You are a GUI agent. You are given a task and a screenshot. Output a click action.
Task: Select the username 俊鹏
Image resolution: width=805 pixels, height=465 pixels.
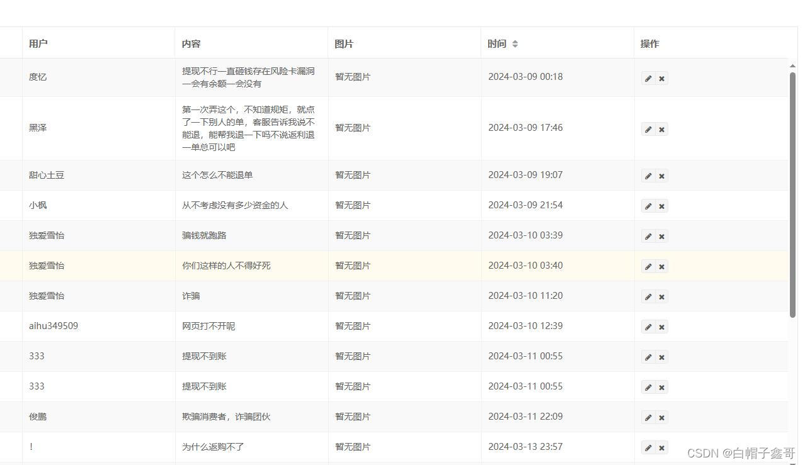tap(38, 417)
